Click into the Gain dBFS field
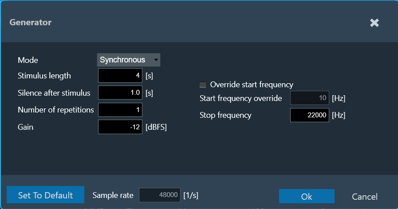 [x=120, y=127]
